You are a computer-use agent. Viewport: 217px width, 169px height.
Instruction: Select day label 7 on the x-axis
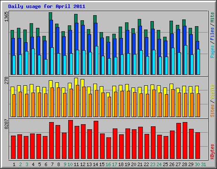tap(52, 164)
